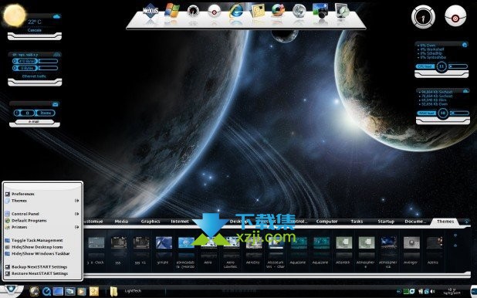Screen dimensions: 477x298
Task: Launch the Windows flag icon in the dock
Action: [172, 12]
